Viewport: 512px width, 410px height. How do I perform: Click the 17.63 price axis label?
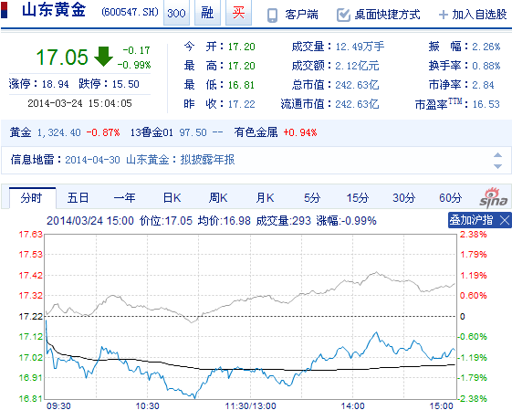(x=31, y=235)
